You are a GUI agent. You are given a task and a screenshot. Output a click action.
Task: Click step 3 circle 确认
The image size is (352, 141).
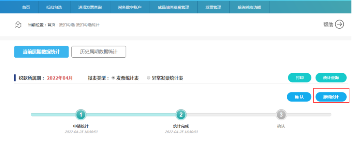(281, 115)
